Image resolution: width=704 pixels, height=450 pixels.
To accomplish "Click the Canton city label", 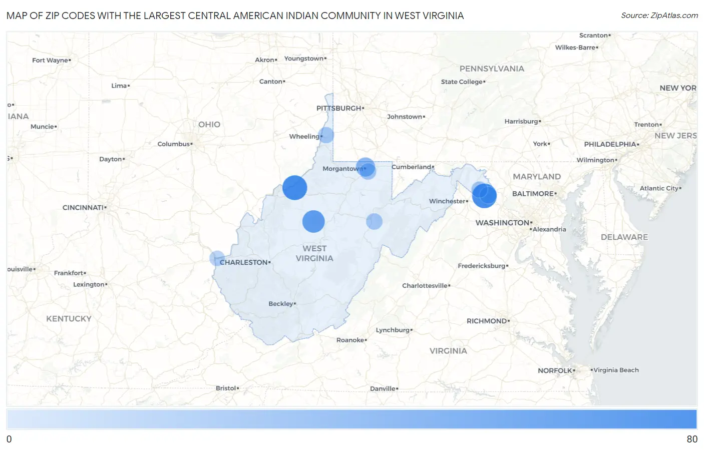I will click(x=271, y=82).
